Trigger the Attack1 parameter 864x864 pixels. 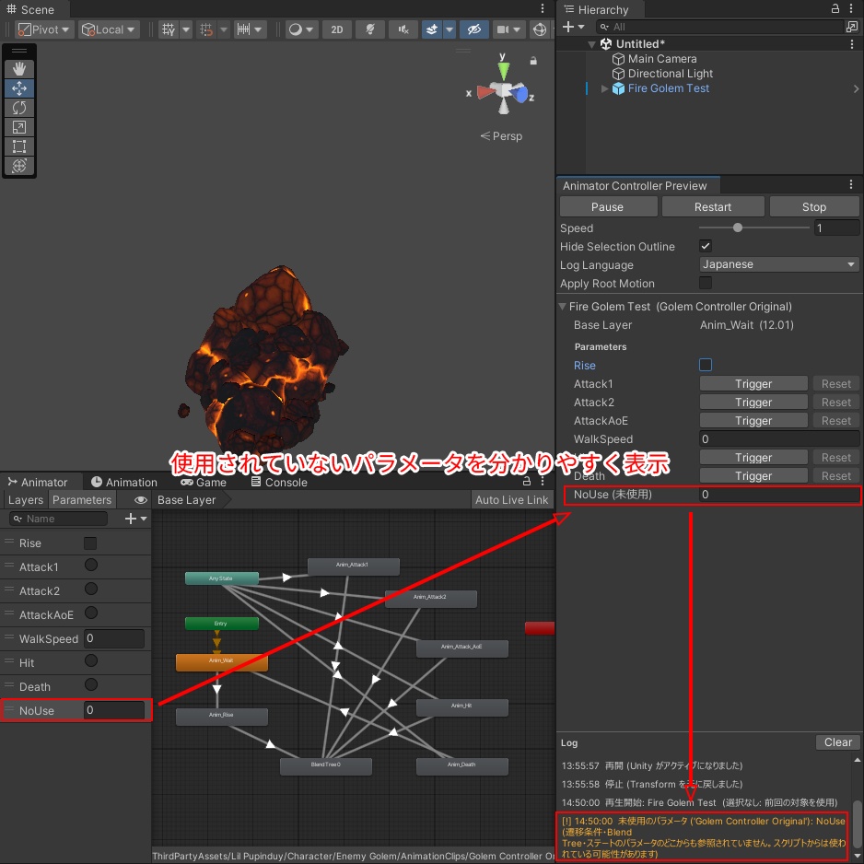[753, 383]
